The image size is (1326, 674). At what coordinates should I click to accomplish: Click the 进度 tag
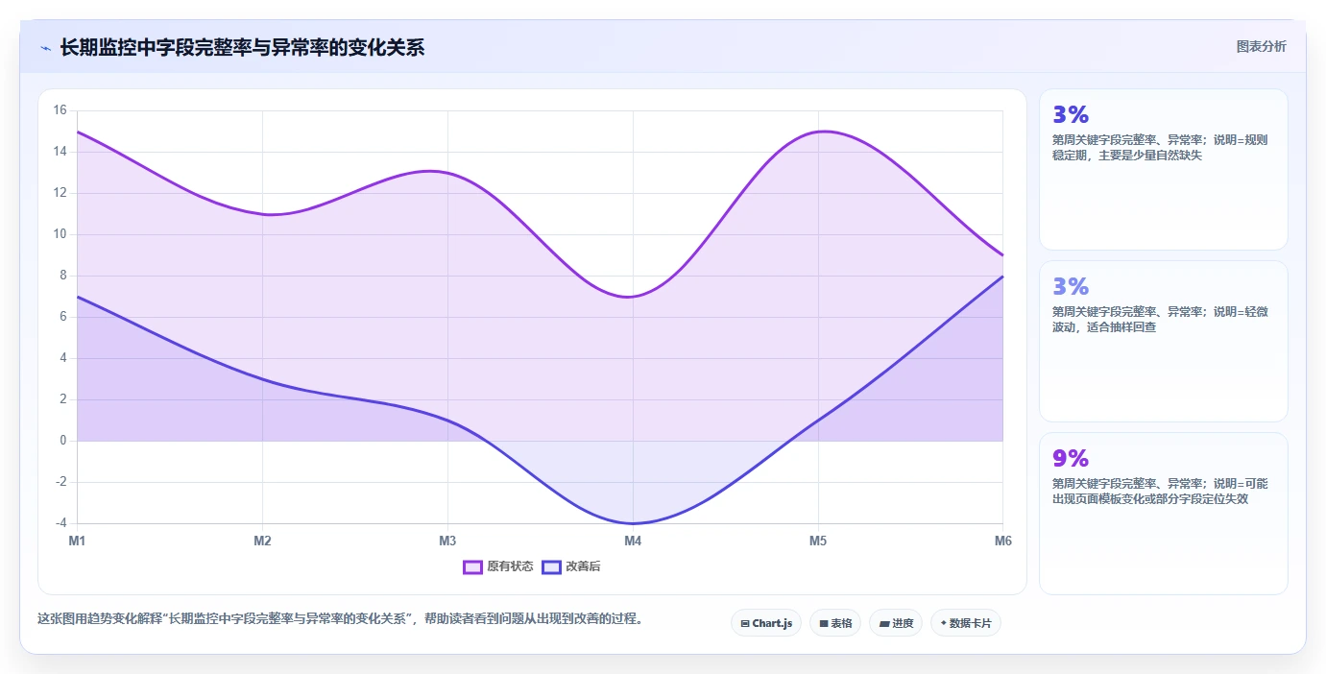[x=896, y=623]
